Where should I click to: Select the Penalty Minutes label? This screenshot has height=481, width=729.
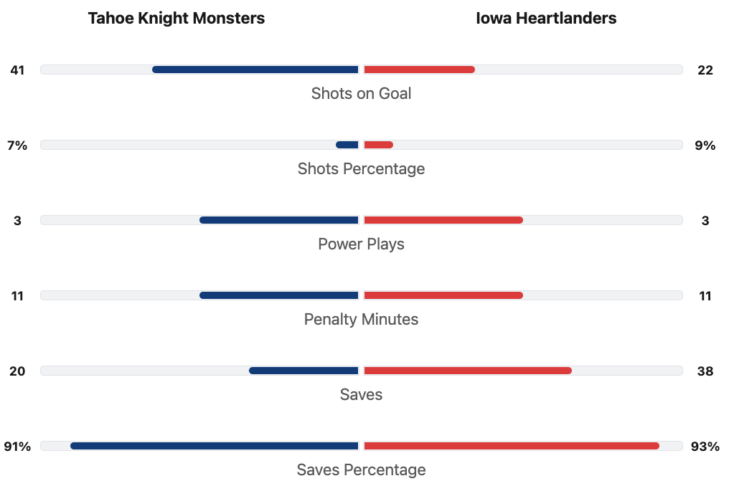[361, 319]
